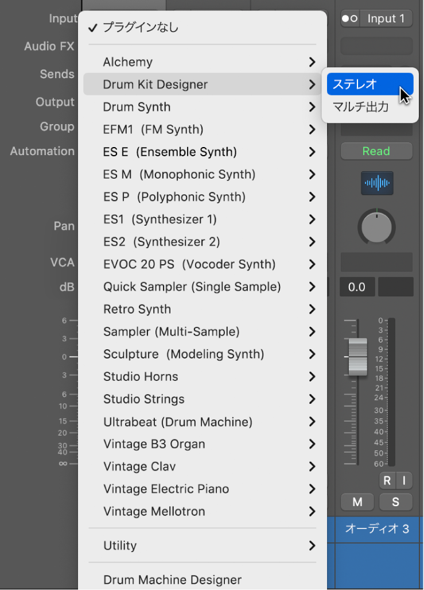The image size is (424, 590).
Task: Open the Read automation mode dropdown
Action: 376,151
